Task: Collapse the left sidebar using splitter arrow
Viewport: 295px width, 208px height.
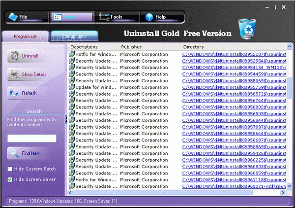Action: 66,120
